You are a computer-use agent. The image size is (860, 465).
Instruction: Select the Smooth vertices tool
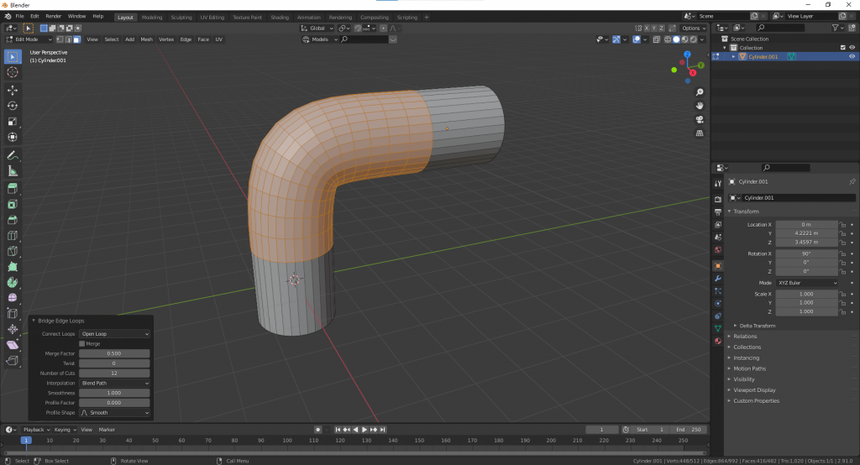pos(13,298)
